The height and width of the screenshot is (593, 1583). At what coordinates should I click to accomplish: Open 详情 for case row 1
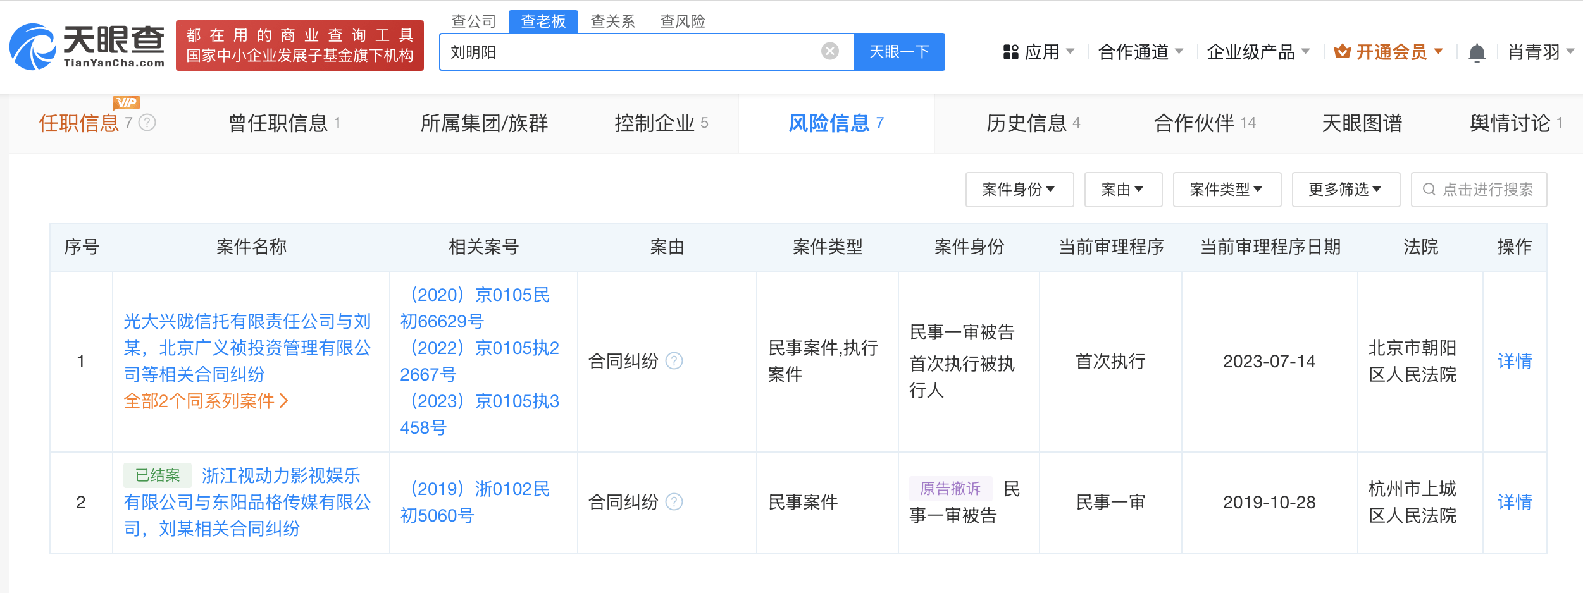click(1515, 361)
